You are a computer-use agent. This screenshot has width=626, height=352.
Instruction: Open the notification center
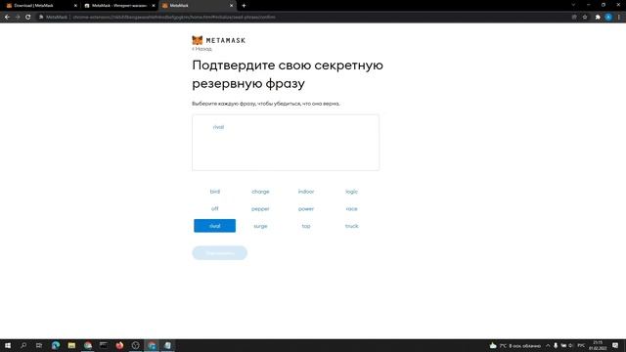(615, 345)
